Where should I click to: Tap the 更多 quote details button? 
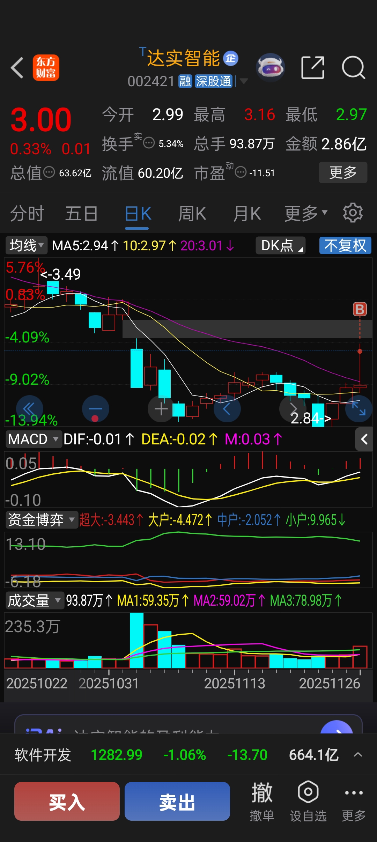pos(343,172)
